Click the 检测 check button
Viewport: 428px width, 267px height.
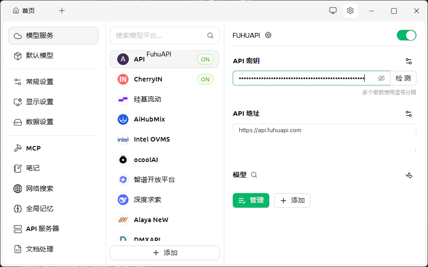coord(403,78)
